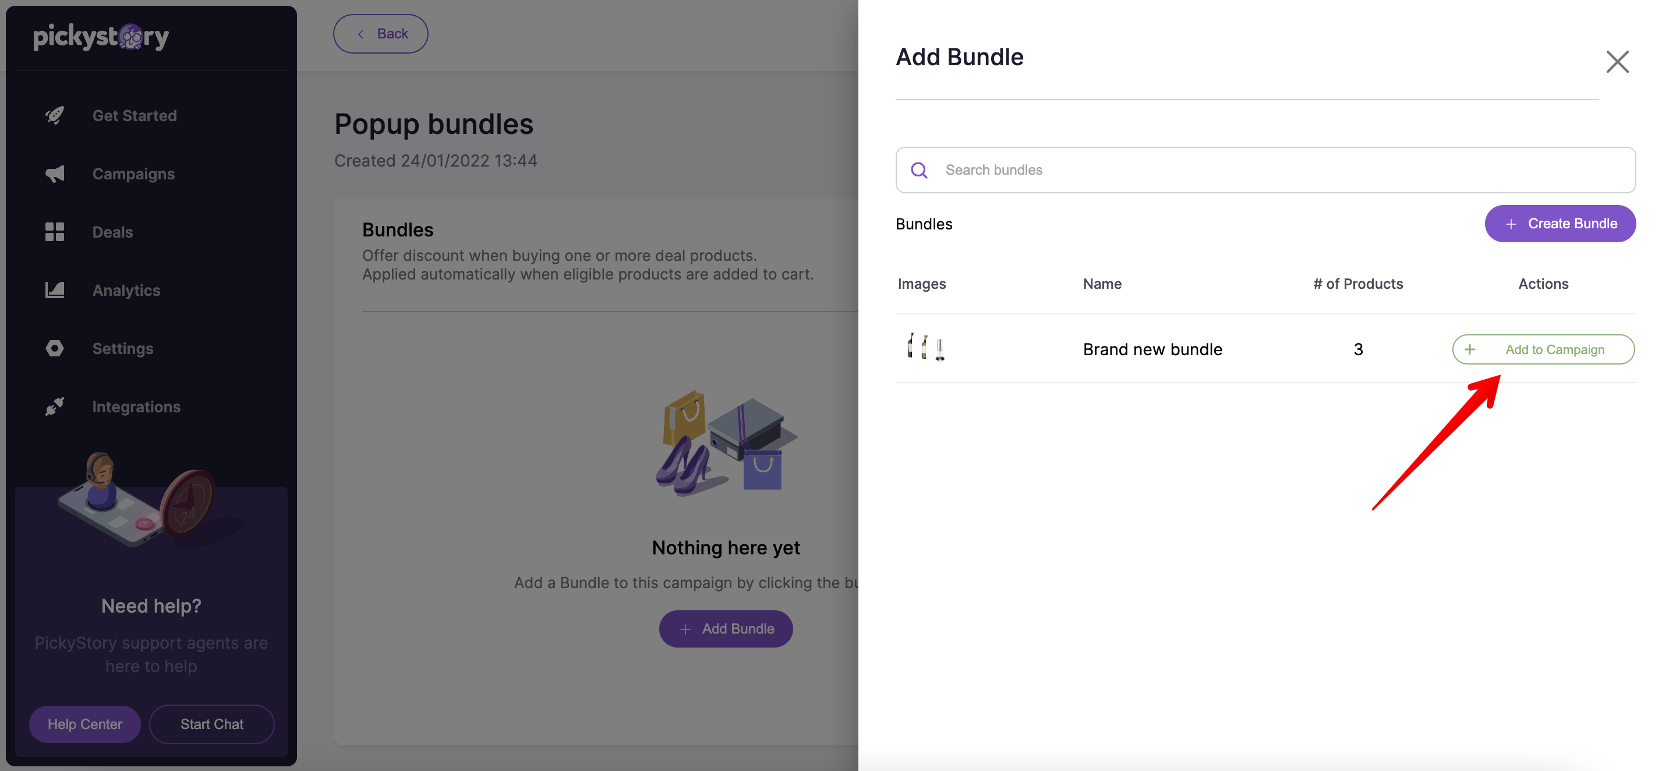Click the Deals grid icon
1669x771 pixels.
(x=55, y=232)
